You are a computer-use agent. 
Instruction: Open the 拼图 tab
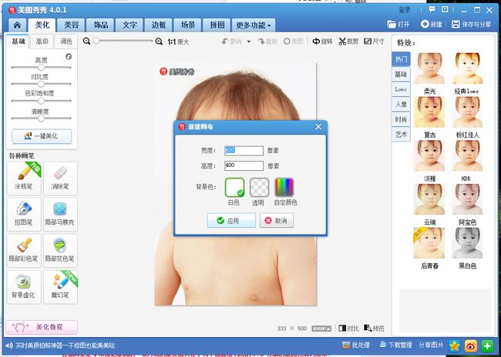point(217,25)
